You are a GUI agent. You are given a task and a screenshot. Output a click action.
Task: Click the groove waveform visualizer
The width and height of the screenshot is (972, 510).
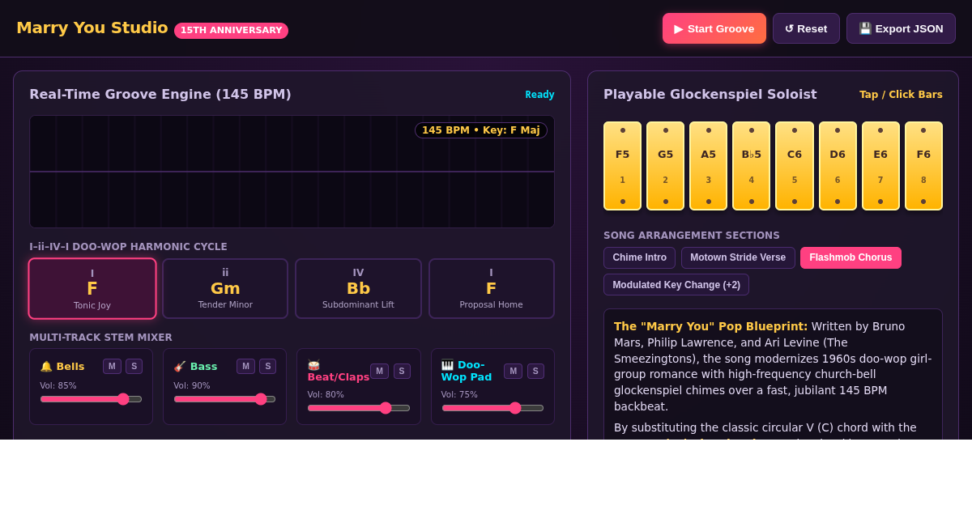coord(292,172)
